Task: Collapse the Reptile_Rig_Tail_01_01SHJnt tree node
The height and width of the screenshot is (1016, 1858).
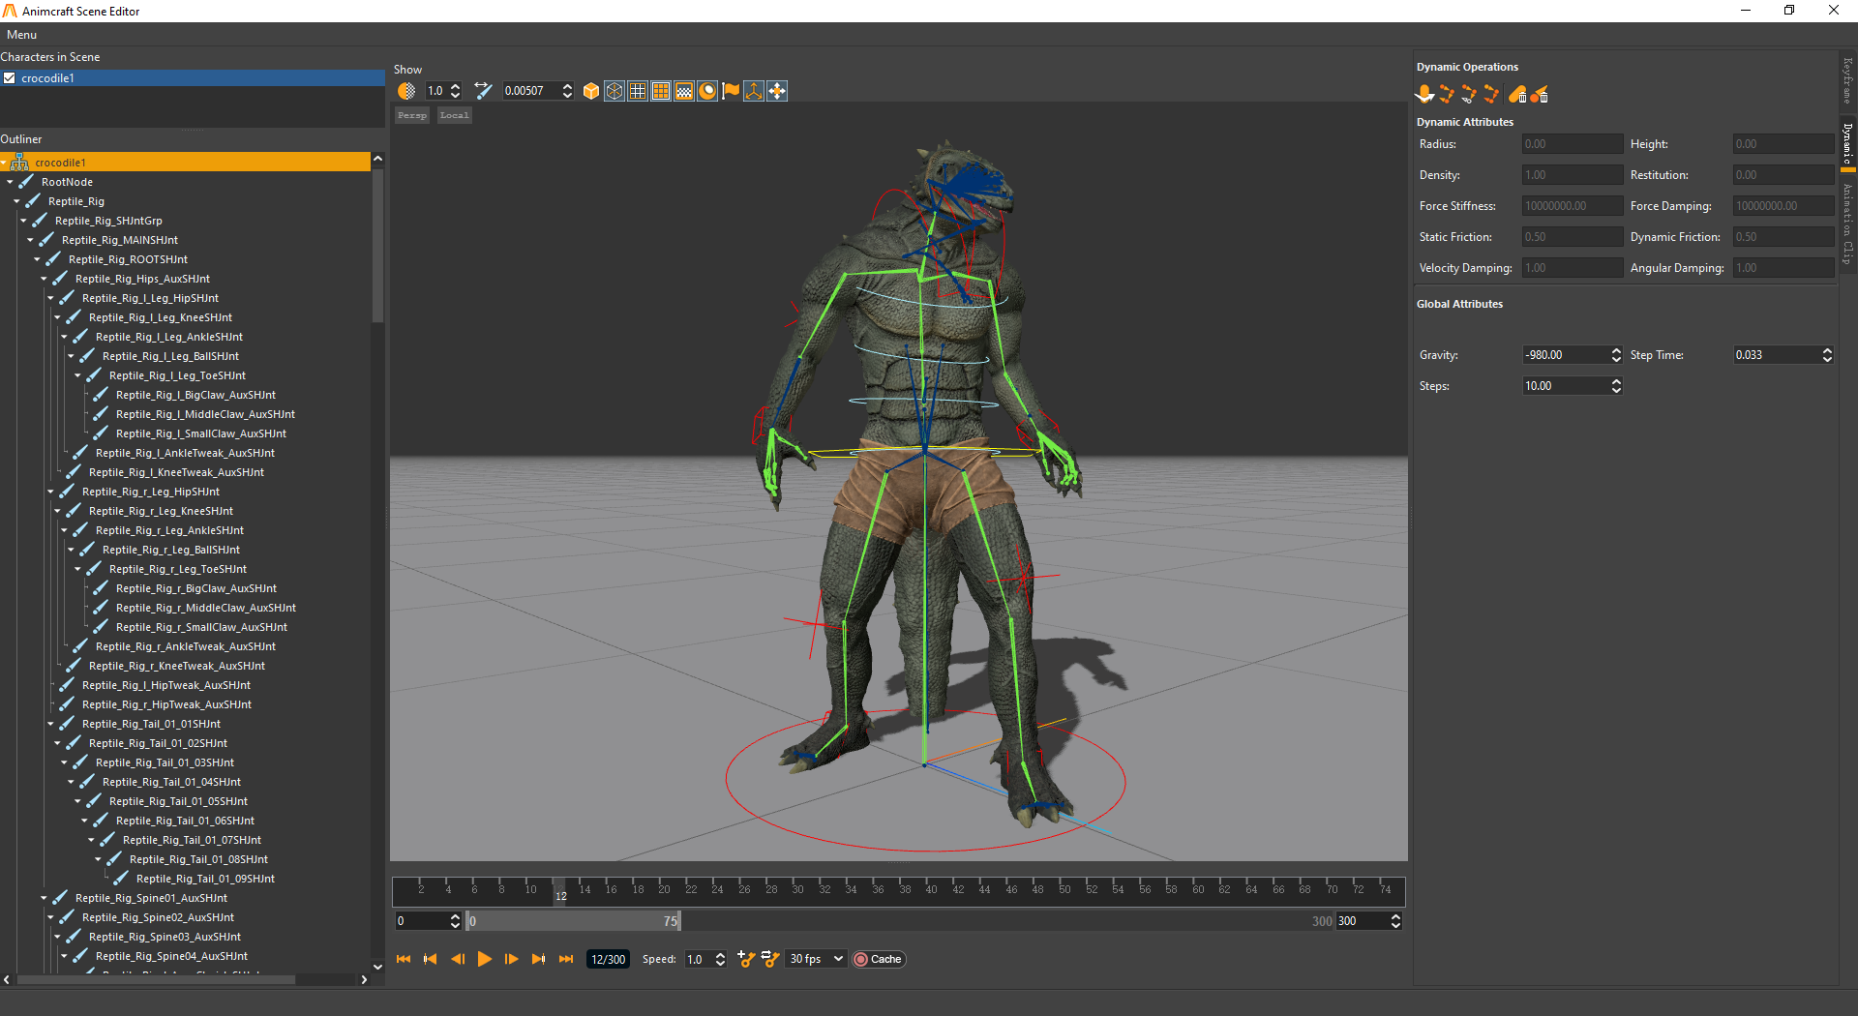Action: pos(51,724)
